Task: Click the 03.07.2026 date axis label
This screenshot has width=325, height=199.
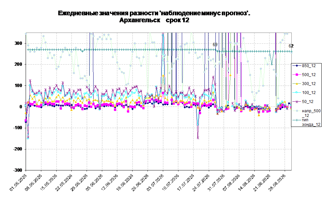Action: pyautogui.click(x=156, y=183)
